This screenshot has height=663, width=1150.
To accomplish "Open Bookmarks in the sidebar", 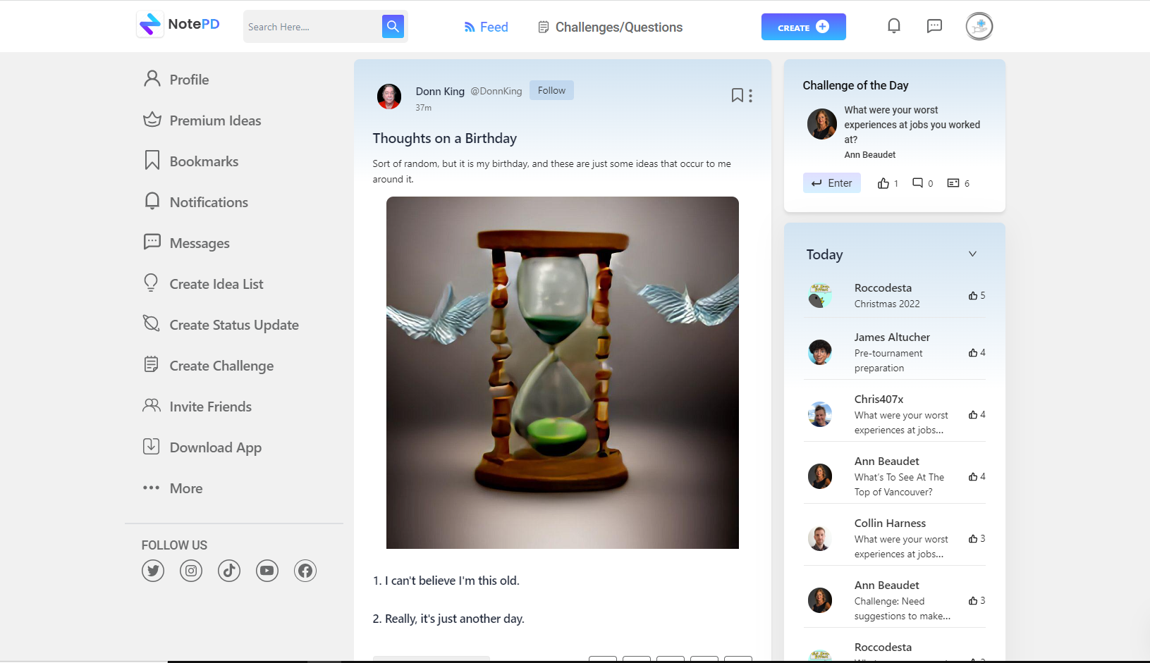I will (x=190, y=161).
